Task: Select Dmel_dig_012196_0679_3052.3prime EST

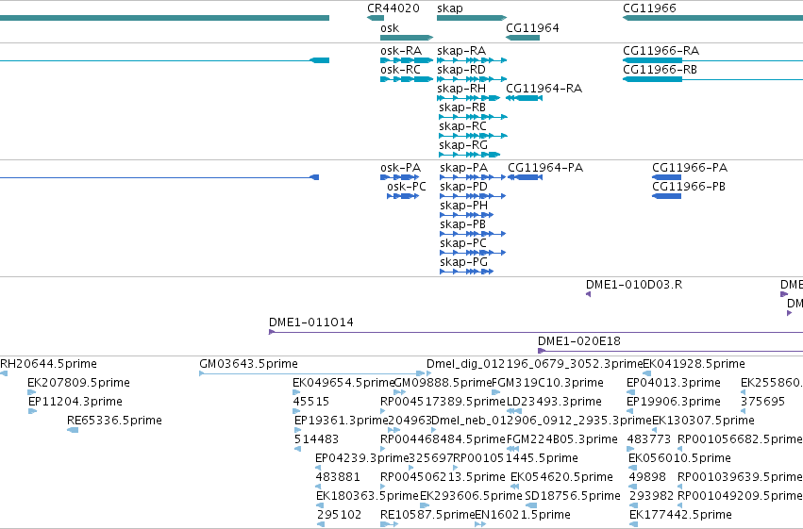Action: click(428, 373)
